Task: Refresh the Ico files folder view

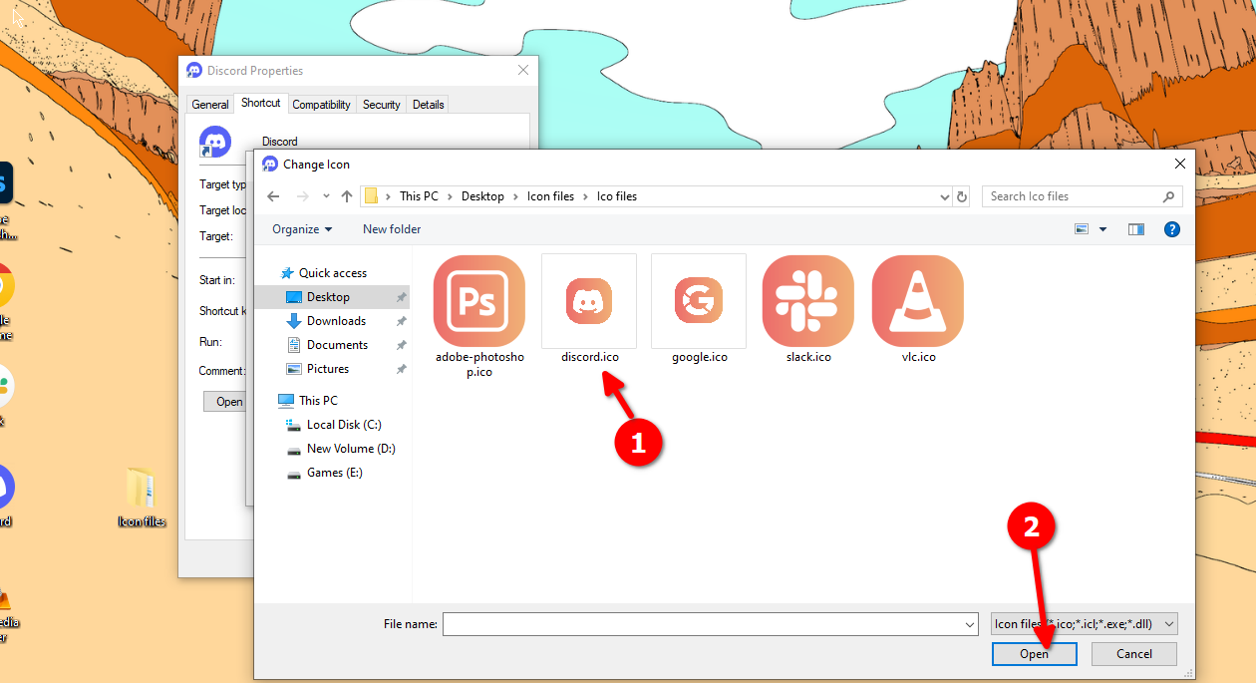Action: pyautogui.click(x=962, y=196)
